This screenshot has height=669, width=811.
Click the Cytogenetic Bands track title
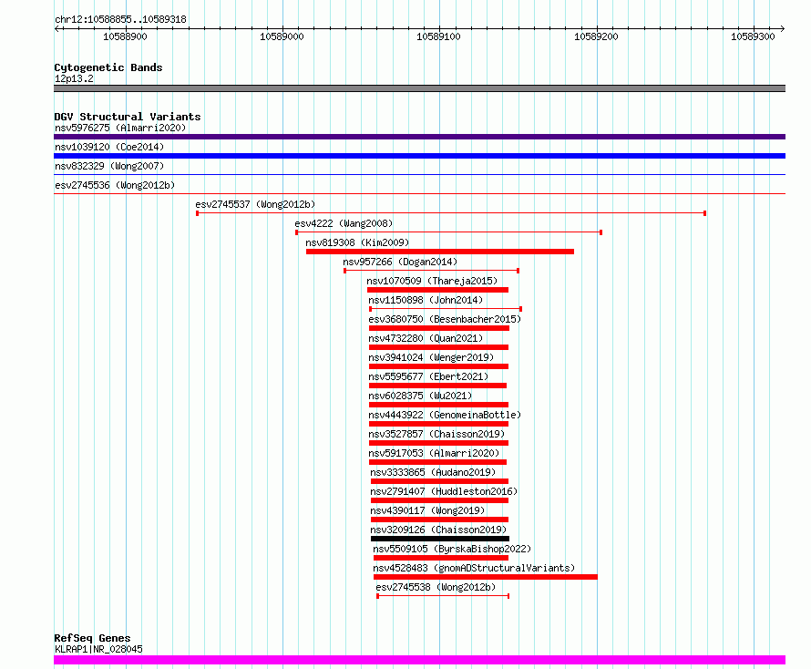tap(108, 67)
